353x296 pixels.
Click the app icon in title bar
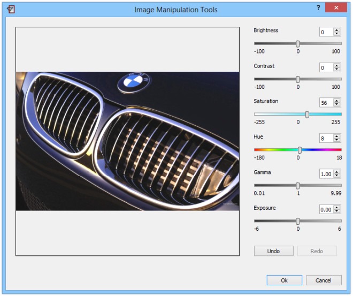(x=11, y=9)
